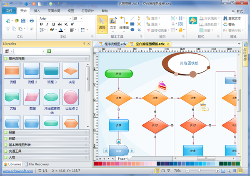Click the 文本 text tool
The height and width of the screenshot is (176, 250).
click(113, 23)
